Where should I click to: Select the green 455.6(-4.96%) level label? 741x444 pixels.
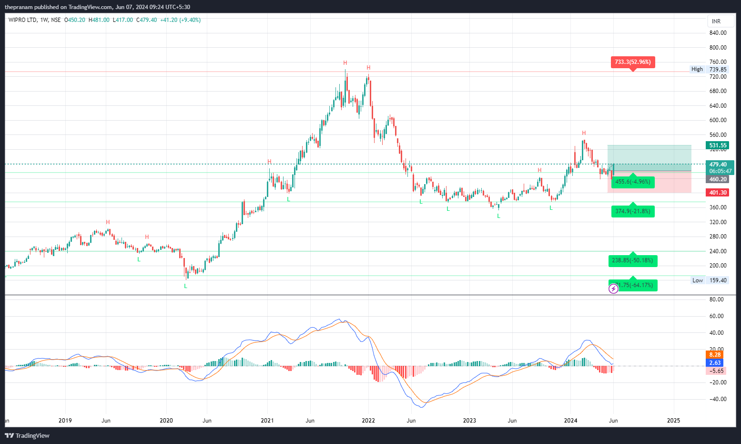pyautogui.click(x=633, y=182)
